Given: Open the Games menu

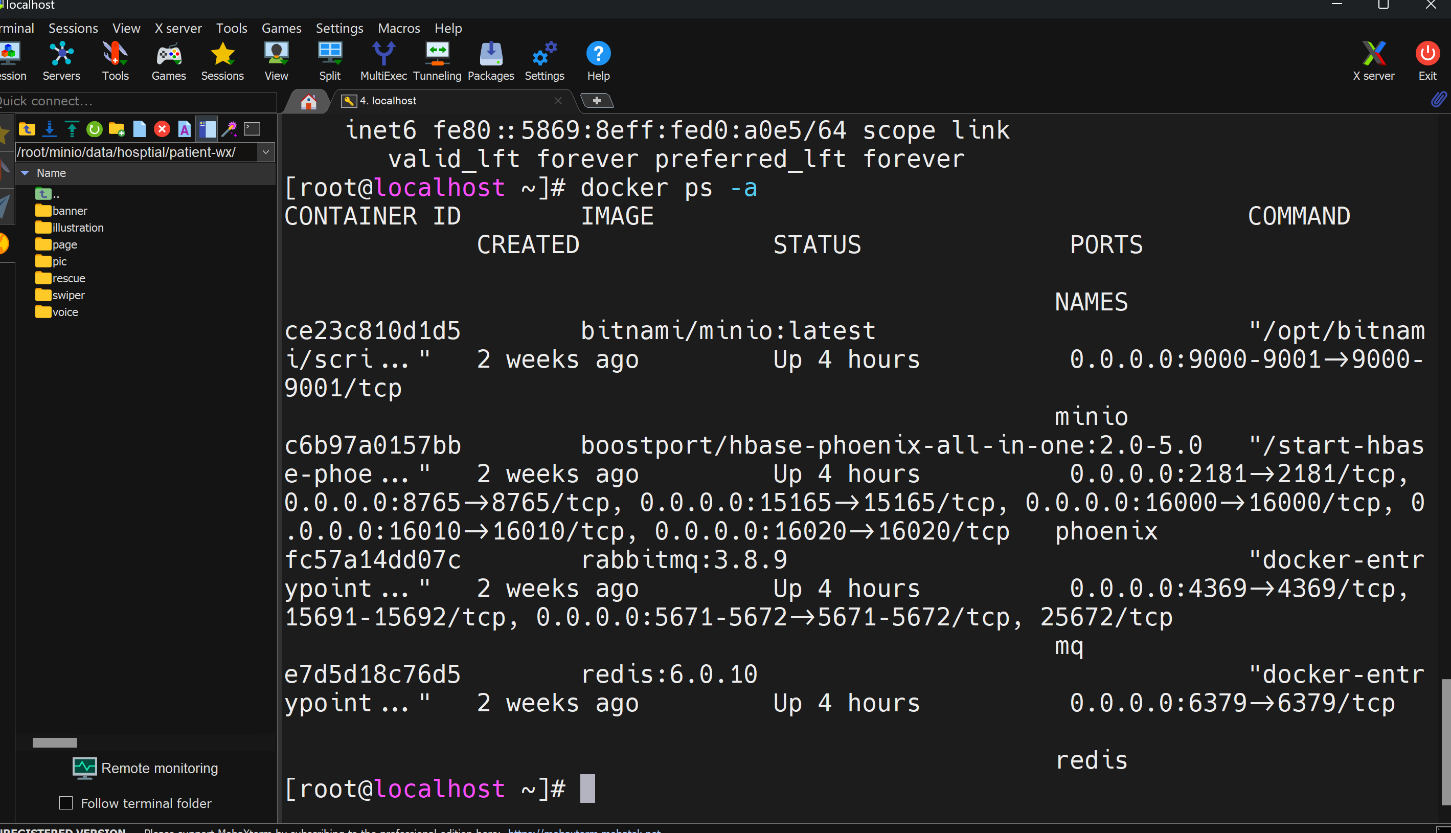Looking at the screenshot, I should point(281,28).
